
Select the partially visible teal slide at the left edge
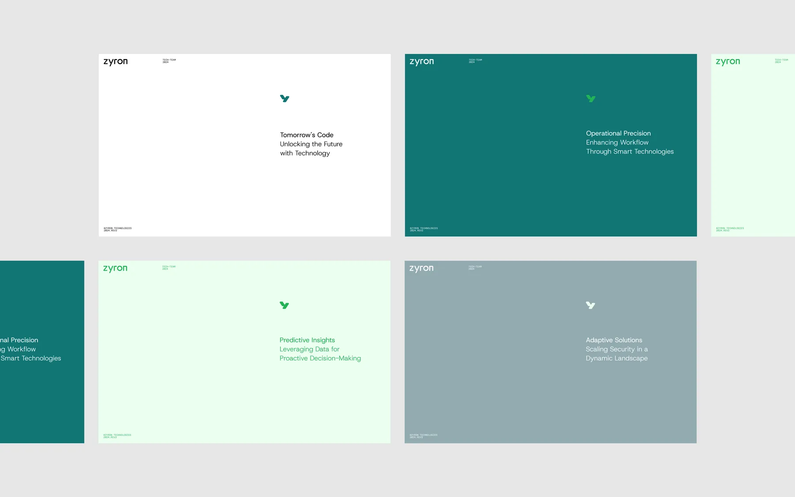[42, 352]
